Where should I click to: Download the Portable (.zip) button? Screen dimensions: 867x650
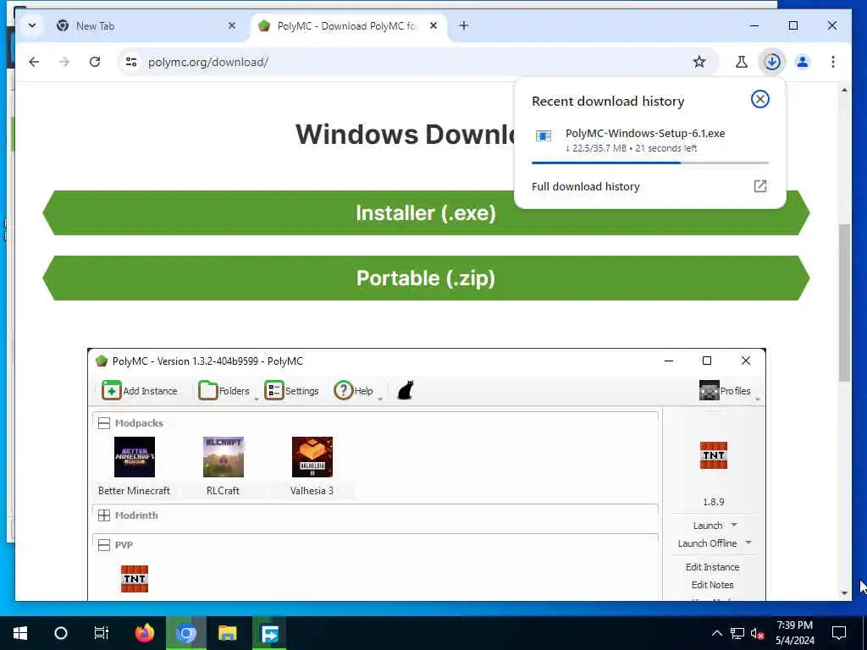pos(426,278)
